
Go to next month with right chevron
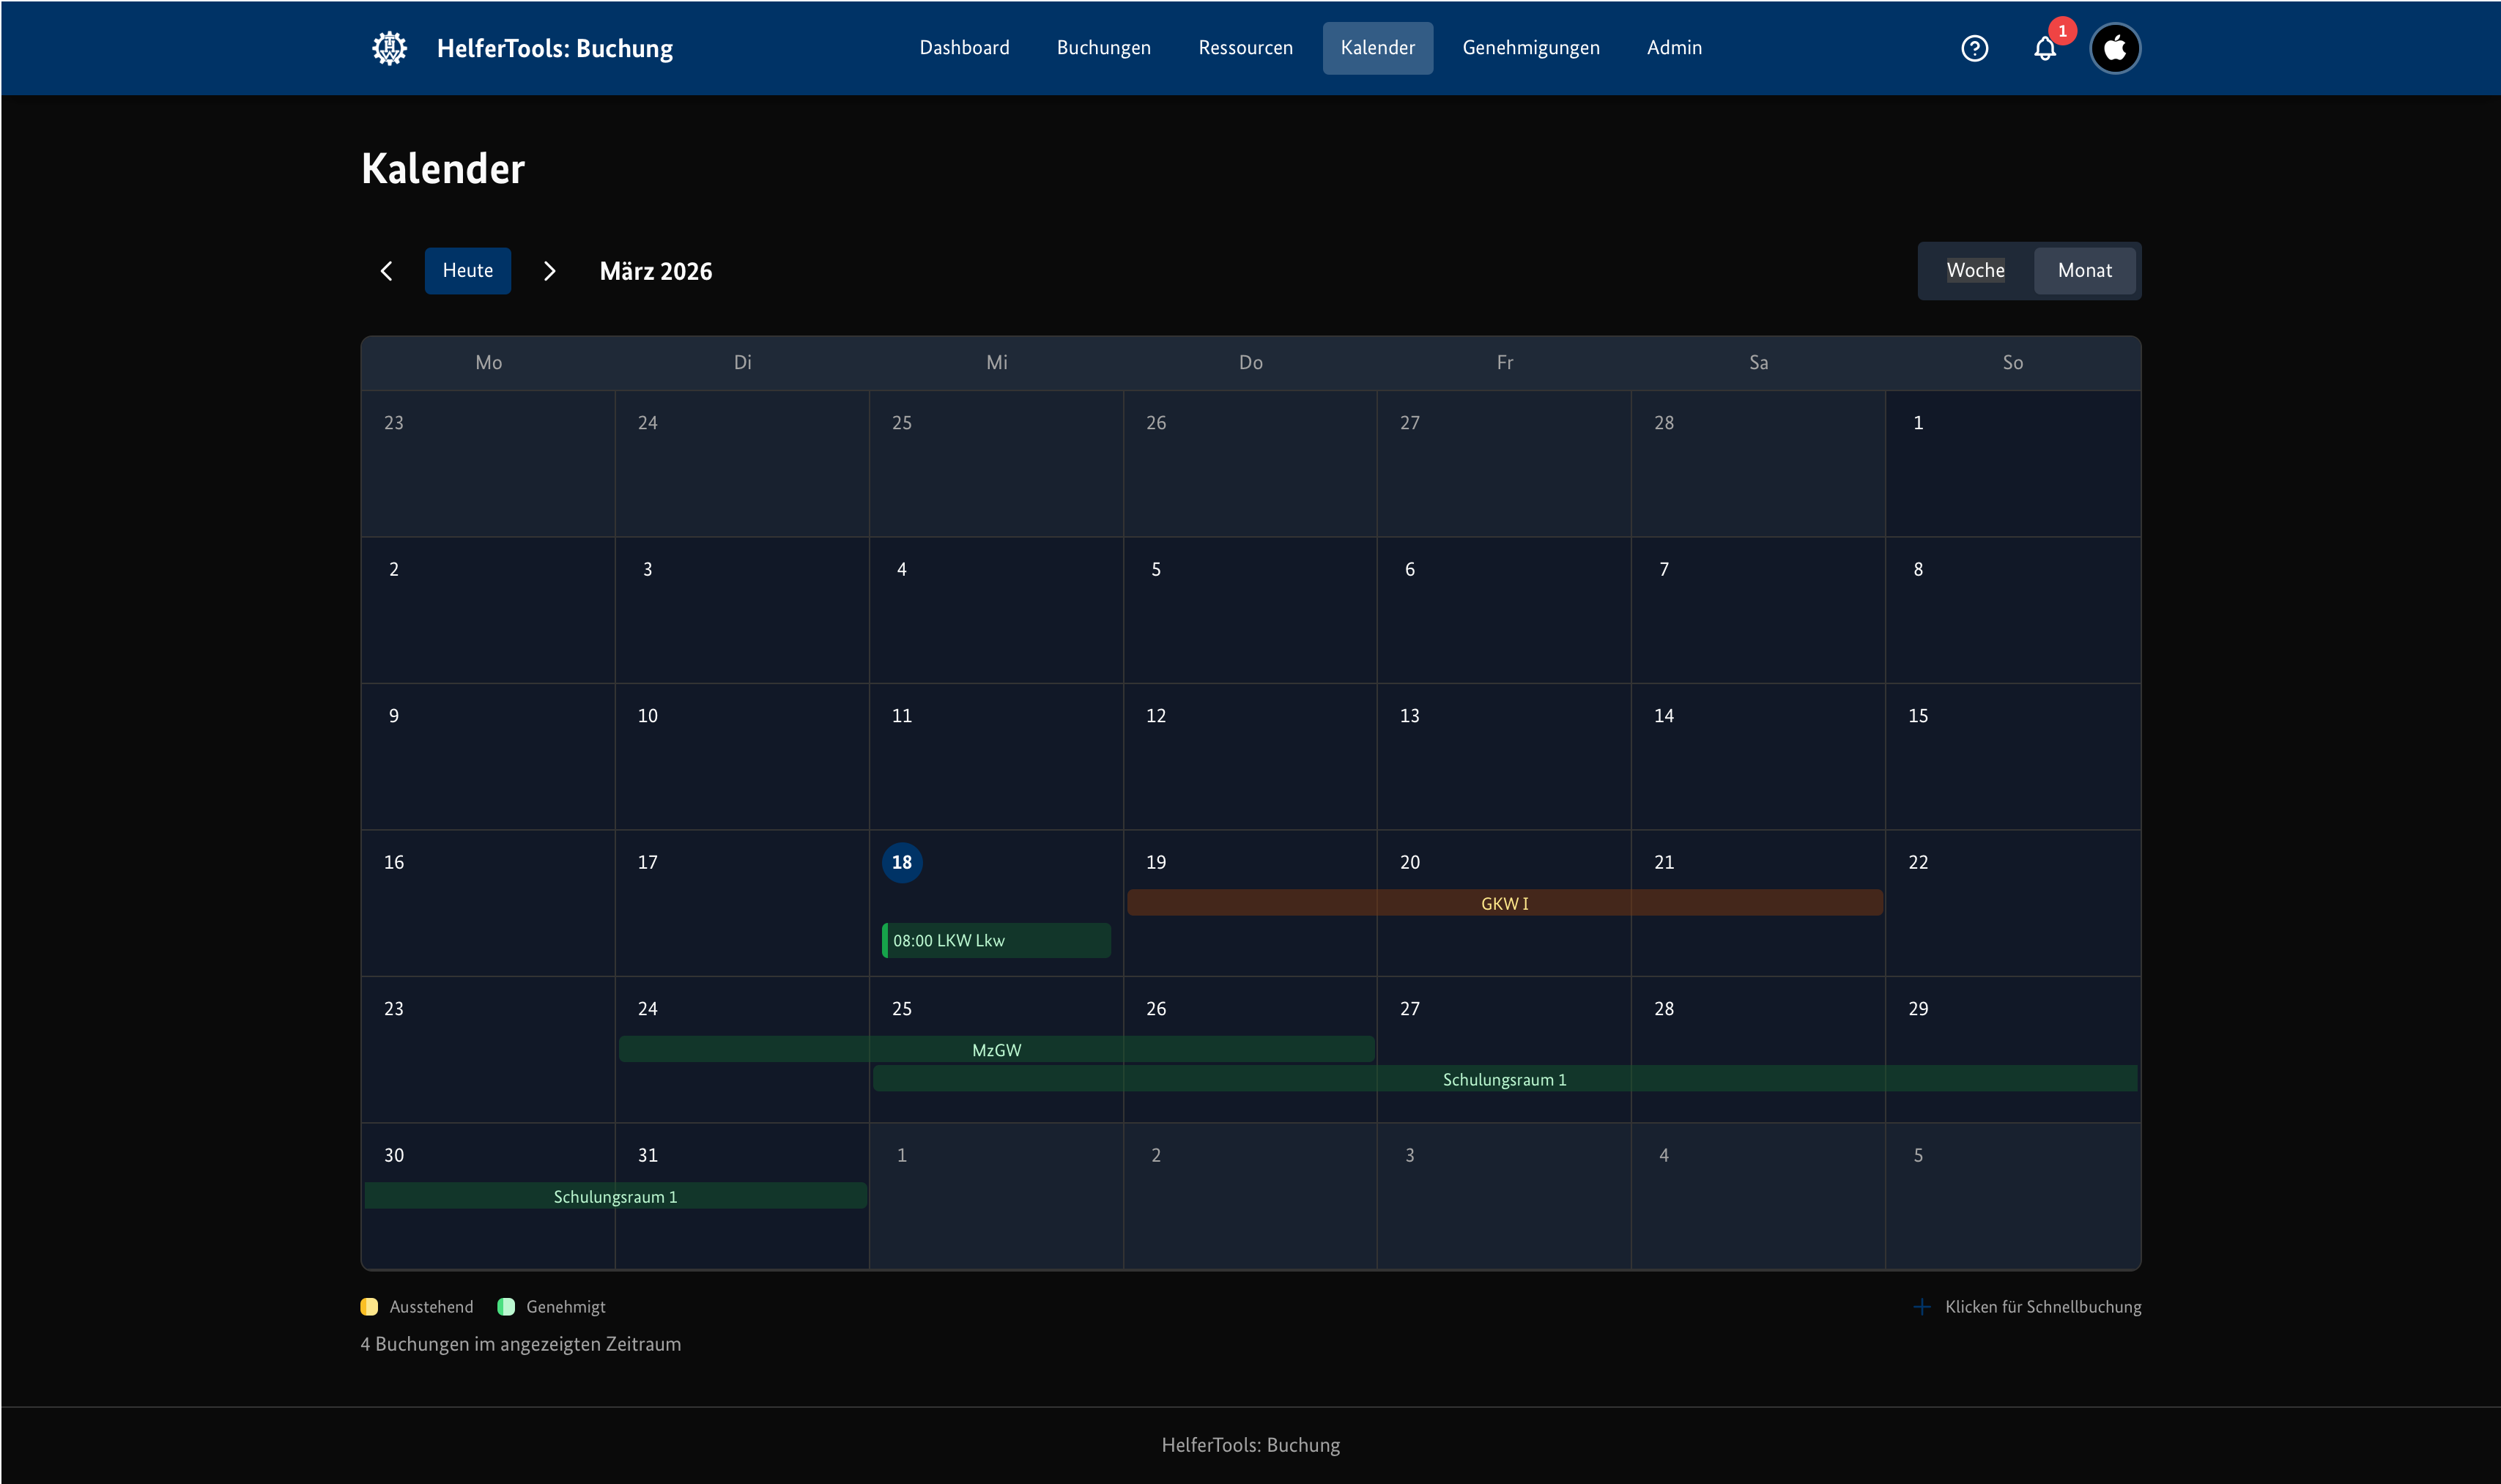(549, 271)
